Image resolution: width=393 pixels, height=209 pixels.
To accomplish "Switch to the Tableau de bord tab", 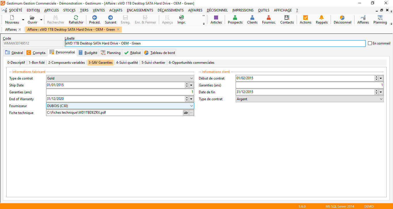I will (159, 53).
